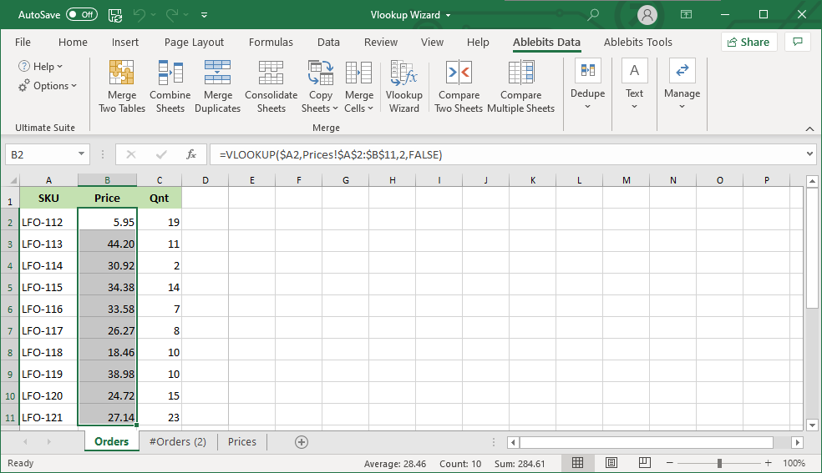Image resolution: width=822 pixels, height=473 pixels.
Task: Launch the Combine Sheets tool
Action: click(x=170, y=87)
